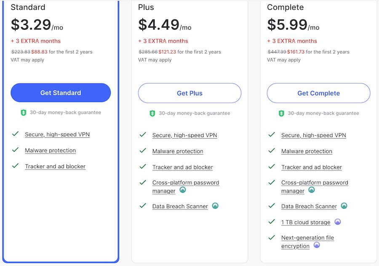Click the Get Standard button
379x266 pixels.
click(x=61, y=93)
